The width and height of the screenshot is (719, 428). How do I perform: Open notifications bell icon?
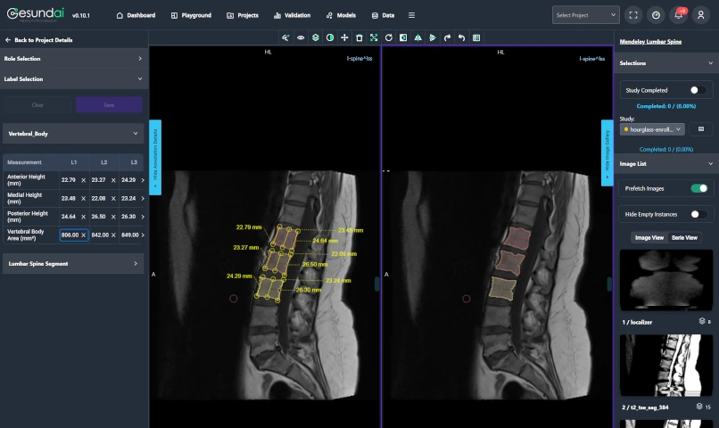tap(678, 15)
